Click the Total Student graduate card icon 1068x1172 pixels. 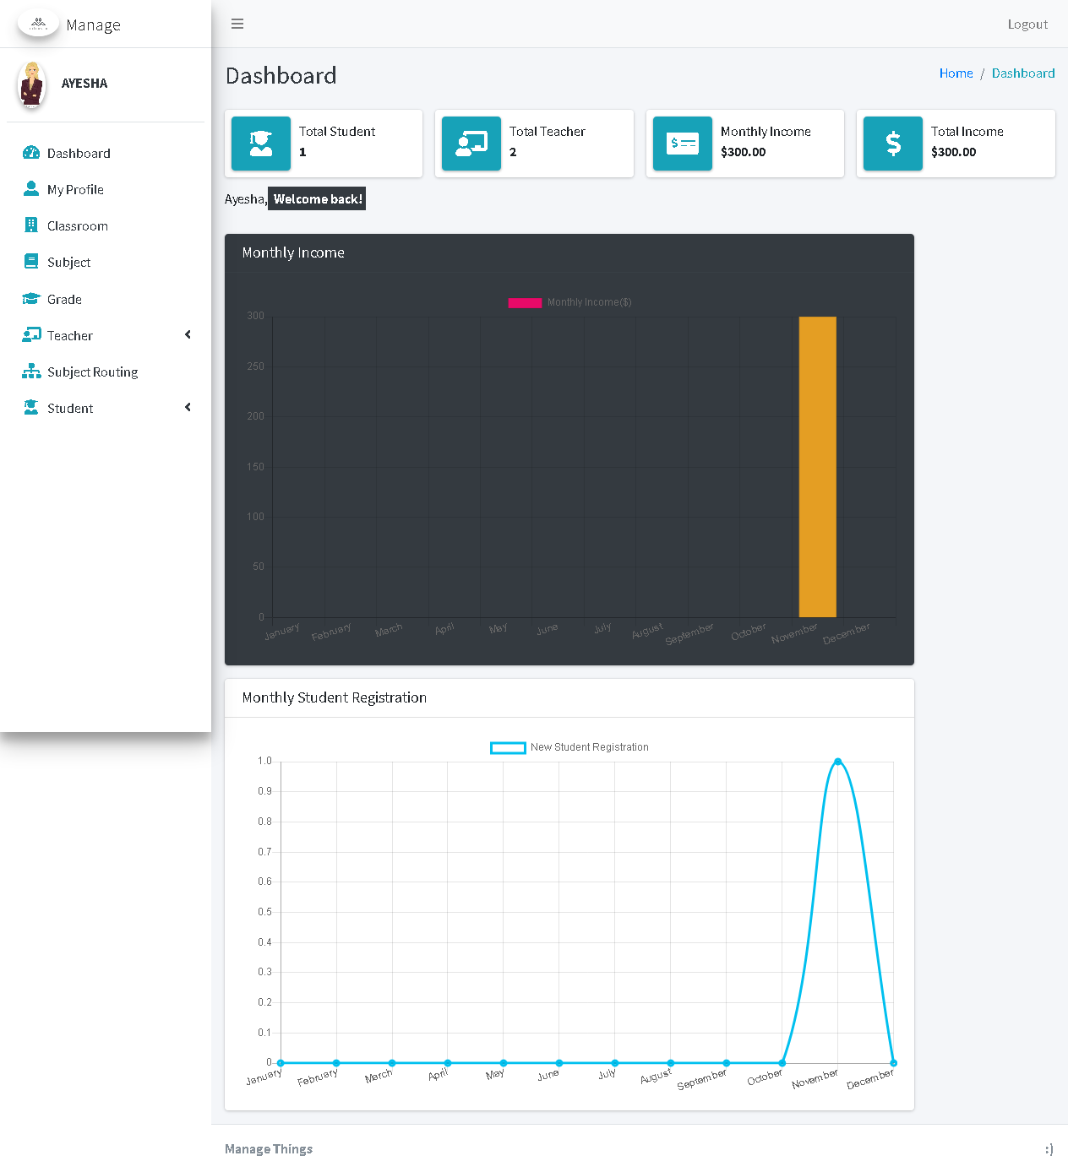coord(261,144)
